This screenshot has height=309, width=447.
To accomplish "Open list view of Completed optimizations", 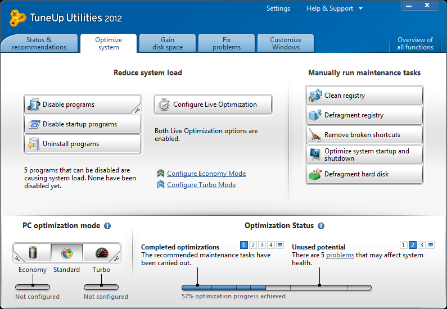I will [280, 245].
